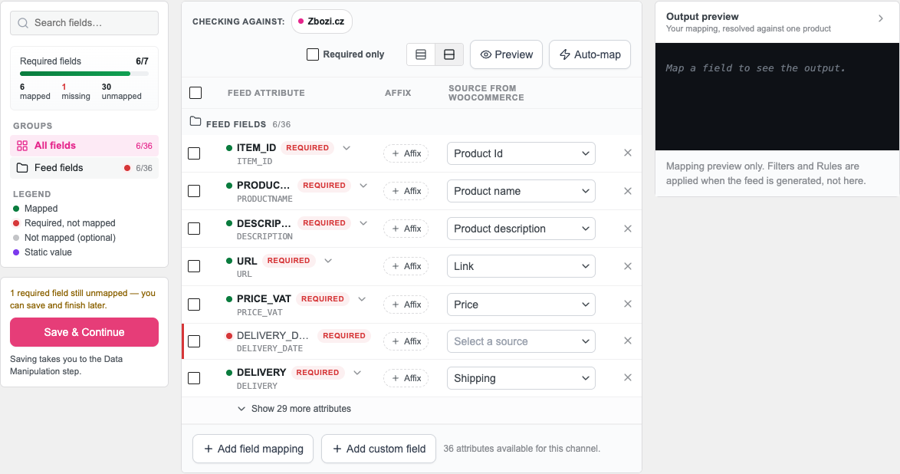
Task: Click '36 attributes available for this channel' text
Action: coord(522,449)
